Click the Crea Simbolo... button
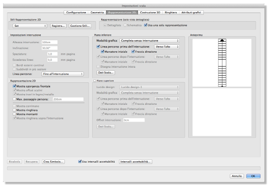This screenshot has width=270, height=188. pos(53,162)
